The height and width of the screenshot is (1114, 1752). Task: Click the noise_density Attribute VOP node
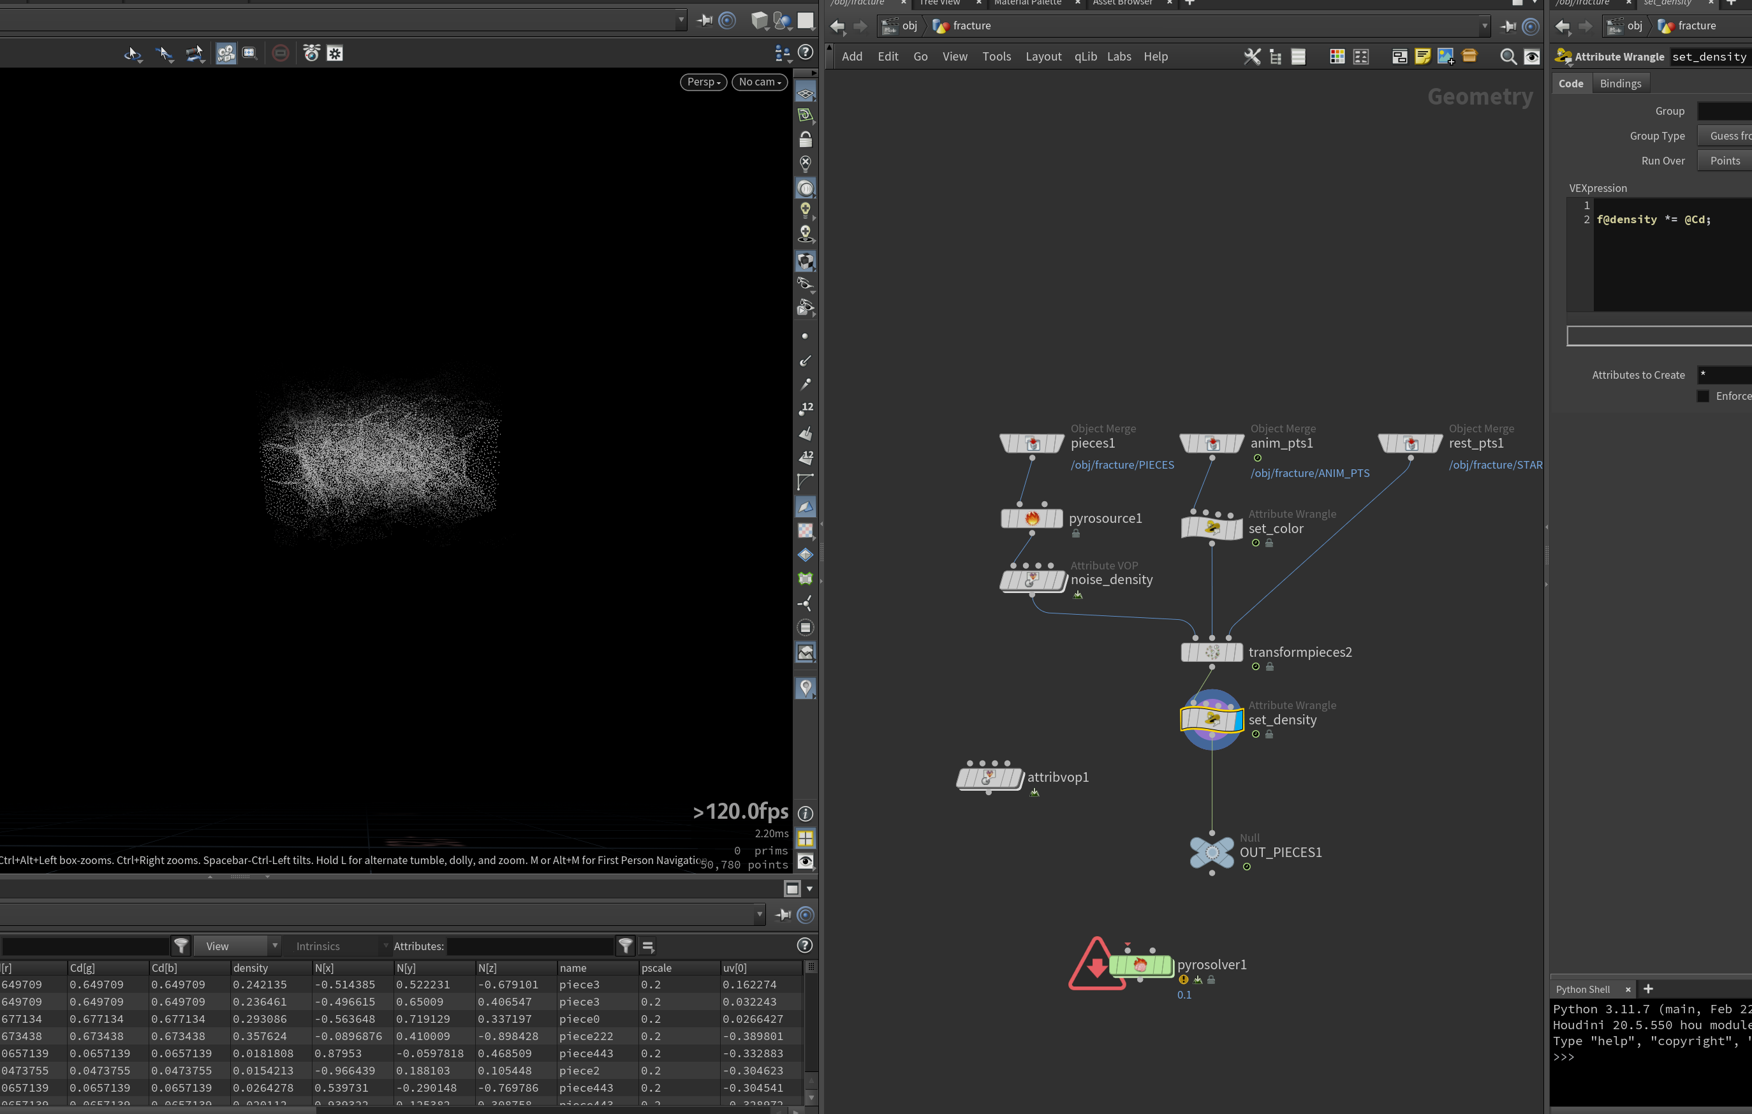[x=1032, y=580]
